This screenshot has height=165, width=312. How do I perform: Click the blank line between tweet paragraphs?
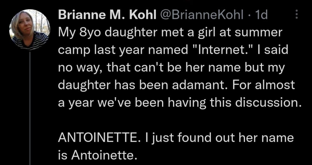179,120
